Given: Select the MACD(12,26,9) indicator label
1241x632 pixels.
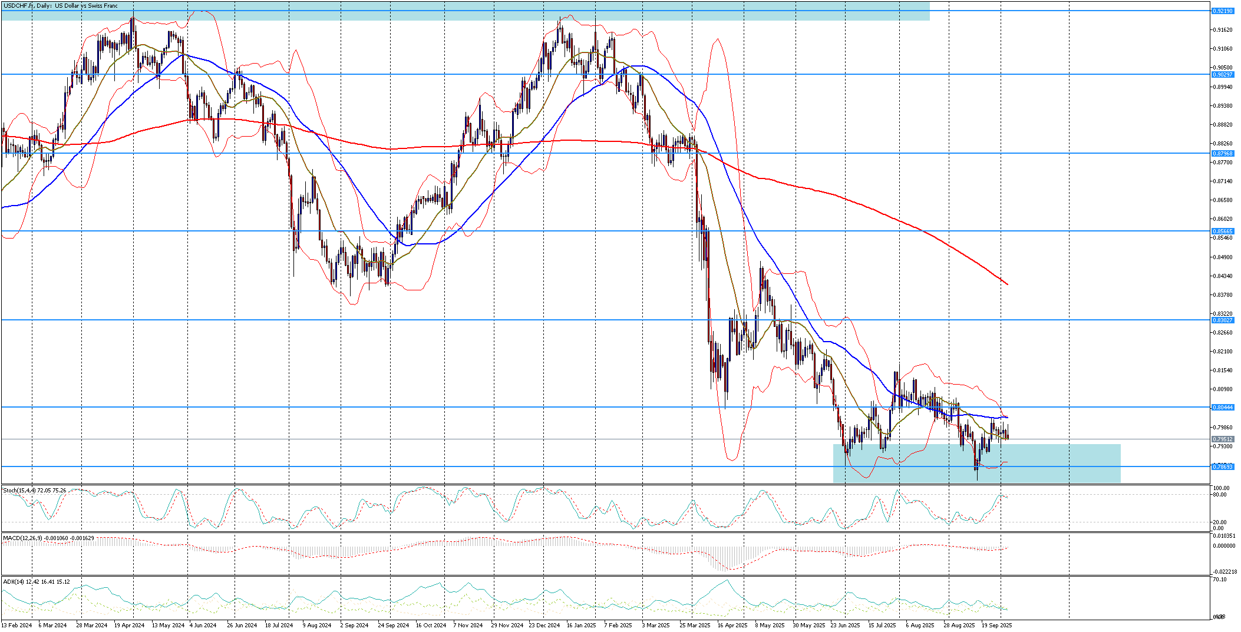Looking at the screenshot, I should point(48,538).
